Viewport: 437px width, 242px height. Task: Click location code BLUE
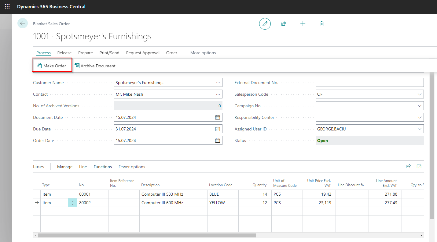pyautogui.click(x=223, y=194)
